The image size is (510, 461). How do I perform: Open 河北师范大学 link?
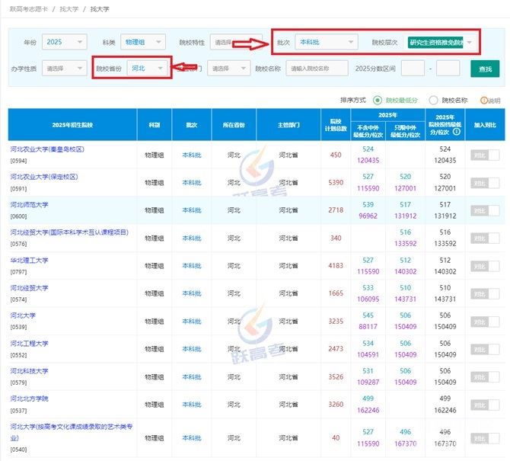click(x=29, y=204)
